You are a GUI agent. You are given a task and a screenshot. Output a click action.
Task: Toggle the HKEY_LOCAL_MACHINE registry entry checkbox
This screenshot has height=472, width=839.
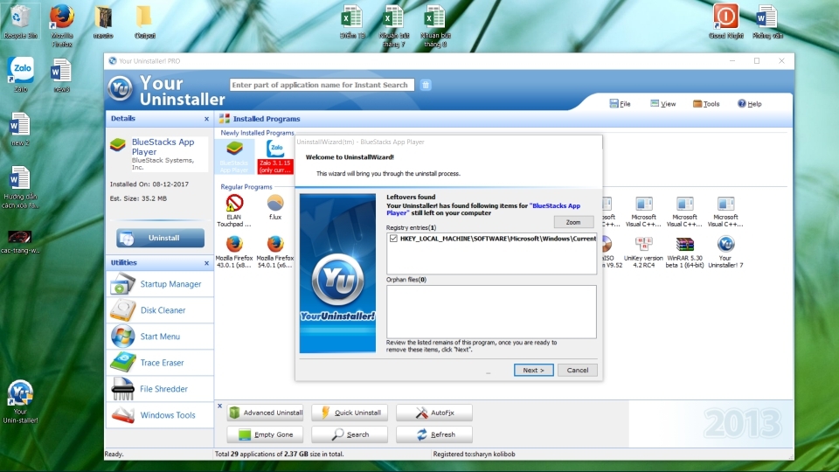(x=394, y=238)
